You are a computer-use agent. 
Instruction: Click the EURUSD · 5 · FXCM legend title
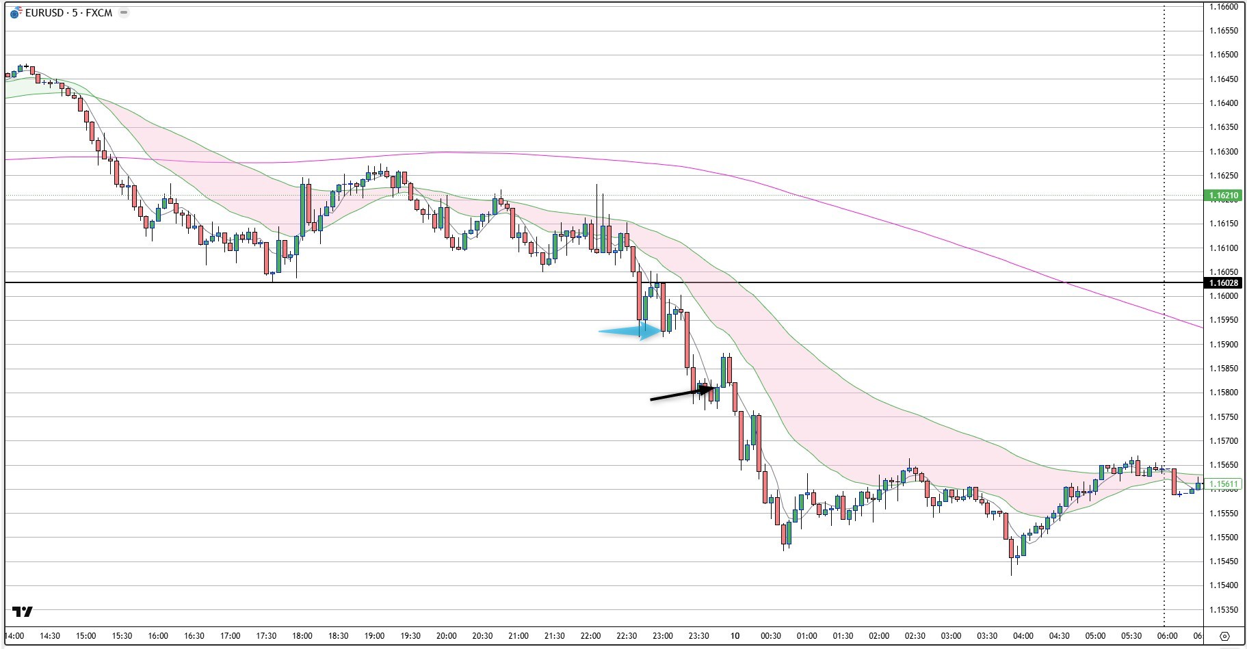(x=68, y=13)
